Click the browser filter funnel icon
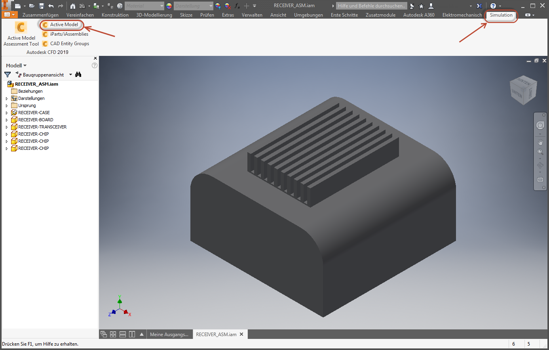 (x=8, y=75)
